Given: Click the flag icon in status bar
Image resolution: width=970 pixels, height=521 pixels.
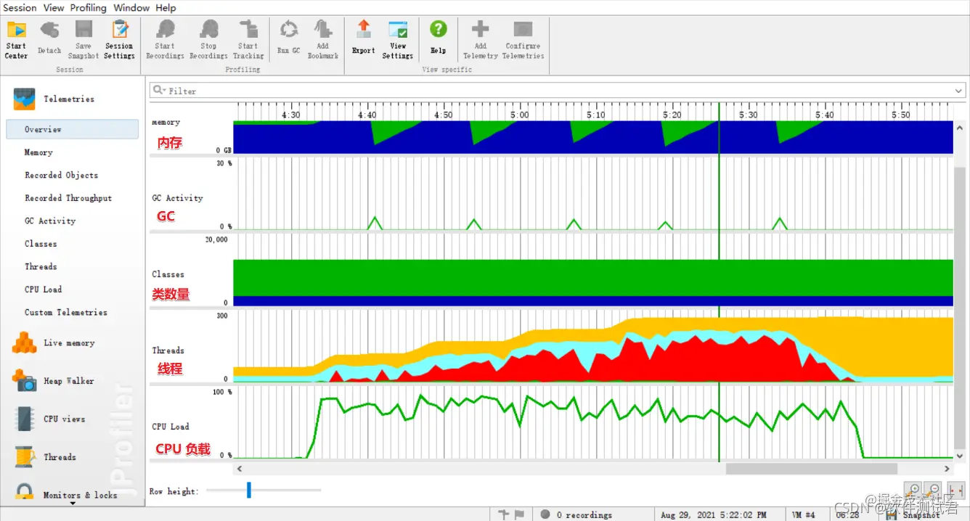Looking at the screenshot, I should pos(519,514).
